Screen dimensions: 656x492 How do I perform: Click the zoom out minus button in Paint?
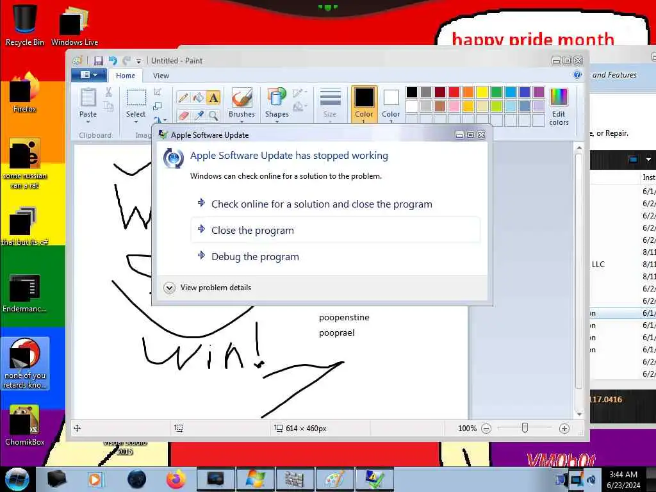(x=486, y=429)
